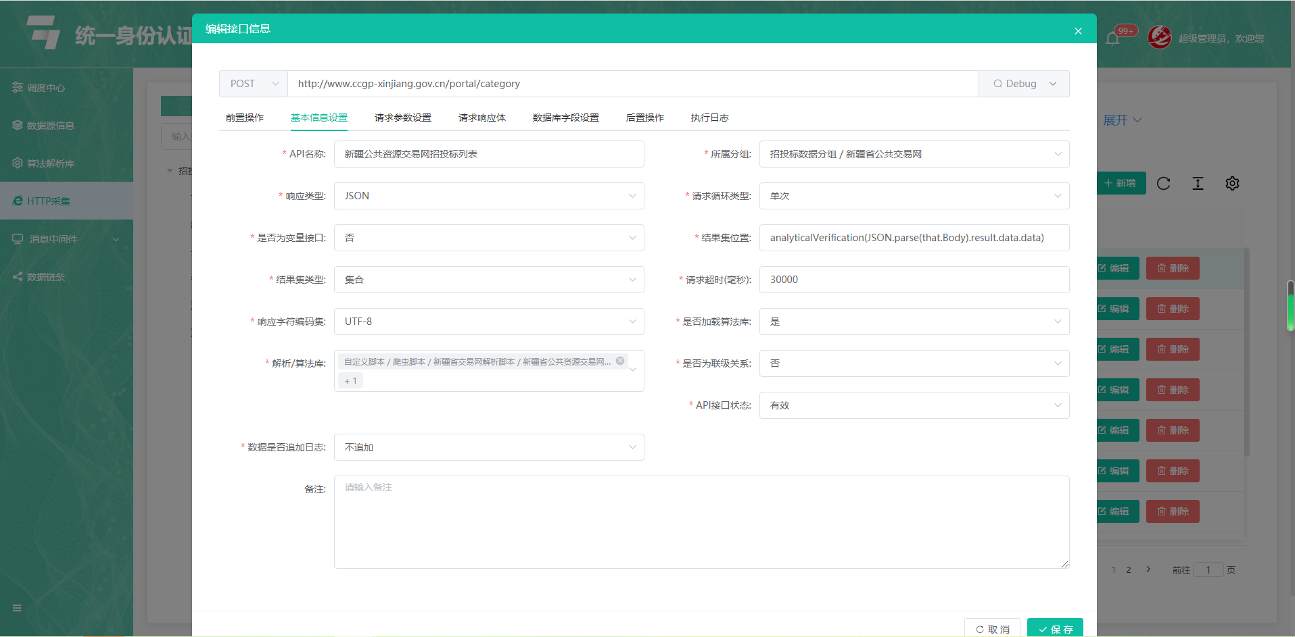Click the first row's 编辑 button
1295x637 pixels.
click(x=1118, y=268)
